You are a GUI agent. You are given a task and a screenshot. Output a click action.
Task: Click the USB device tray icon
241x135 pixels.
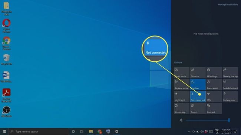(x=194, y=131)
